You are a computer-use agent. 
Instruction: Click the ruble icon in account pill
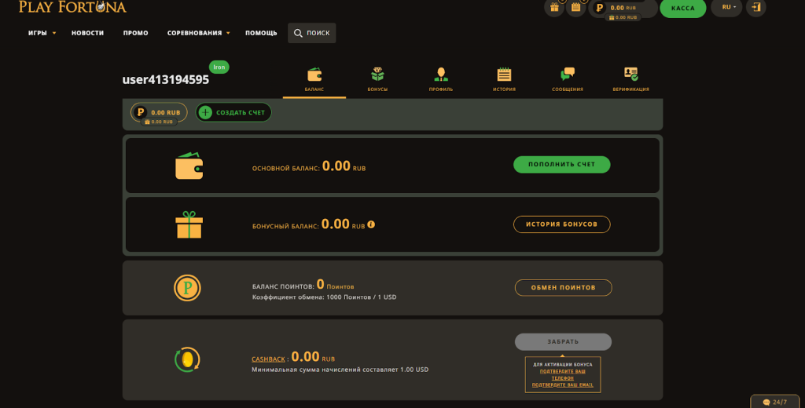click(x=140, y=112)
